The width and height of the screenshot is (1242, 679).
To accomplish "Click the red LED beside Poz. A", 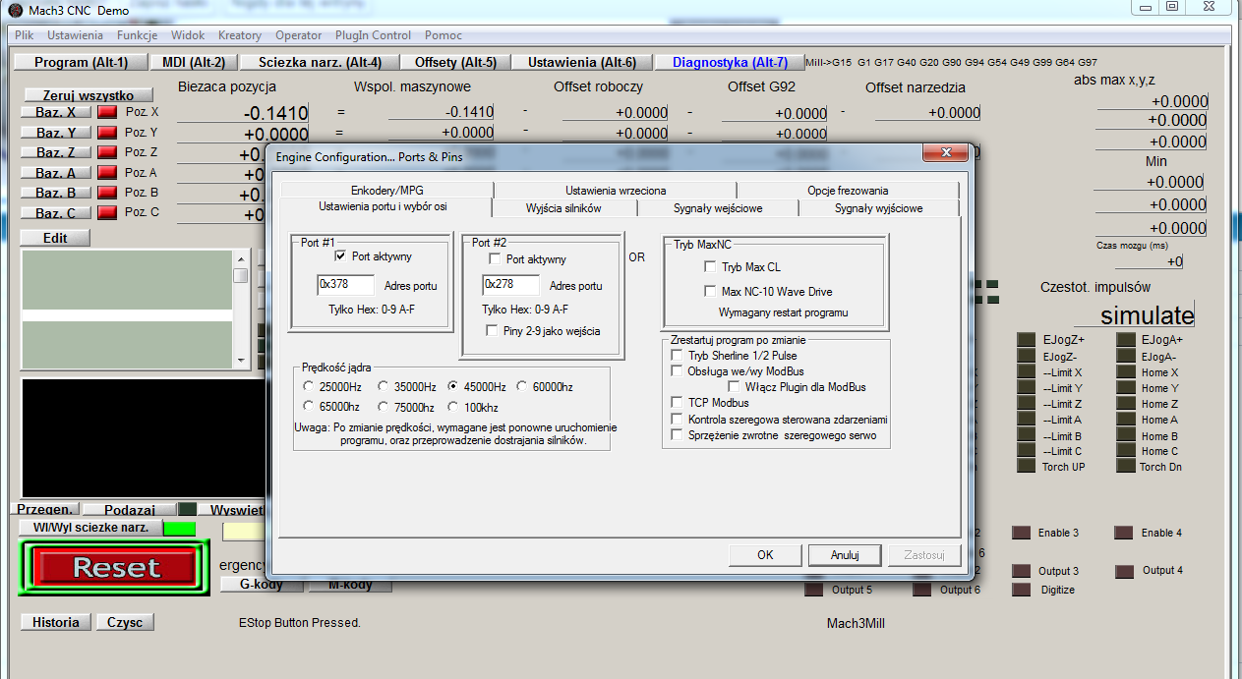I will point(107,173).
